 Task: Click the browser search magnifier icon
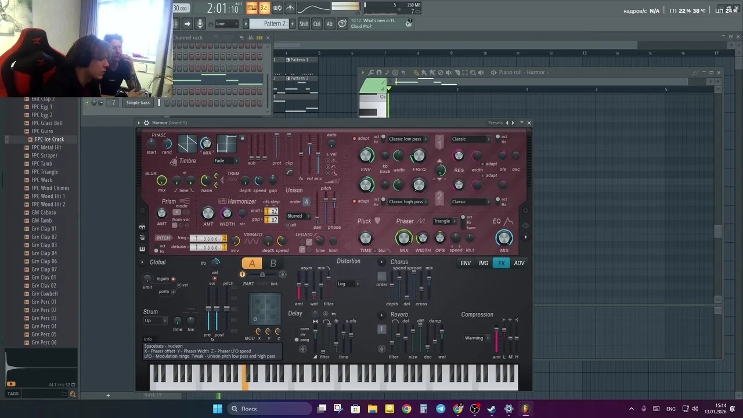point(73,394)
